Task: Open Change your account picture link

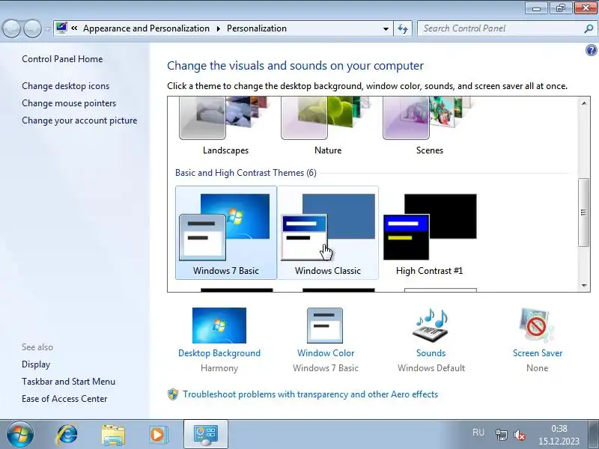Action: [79, 120]
